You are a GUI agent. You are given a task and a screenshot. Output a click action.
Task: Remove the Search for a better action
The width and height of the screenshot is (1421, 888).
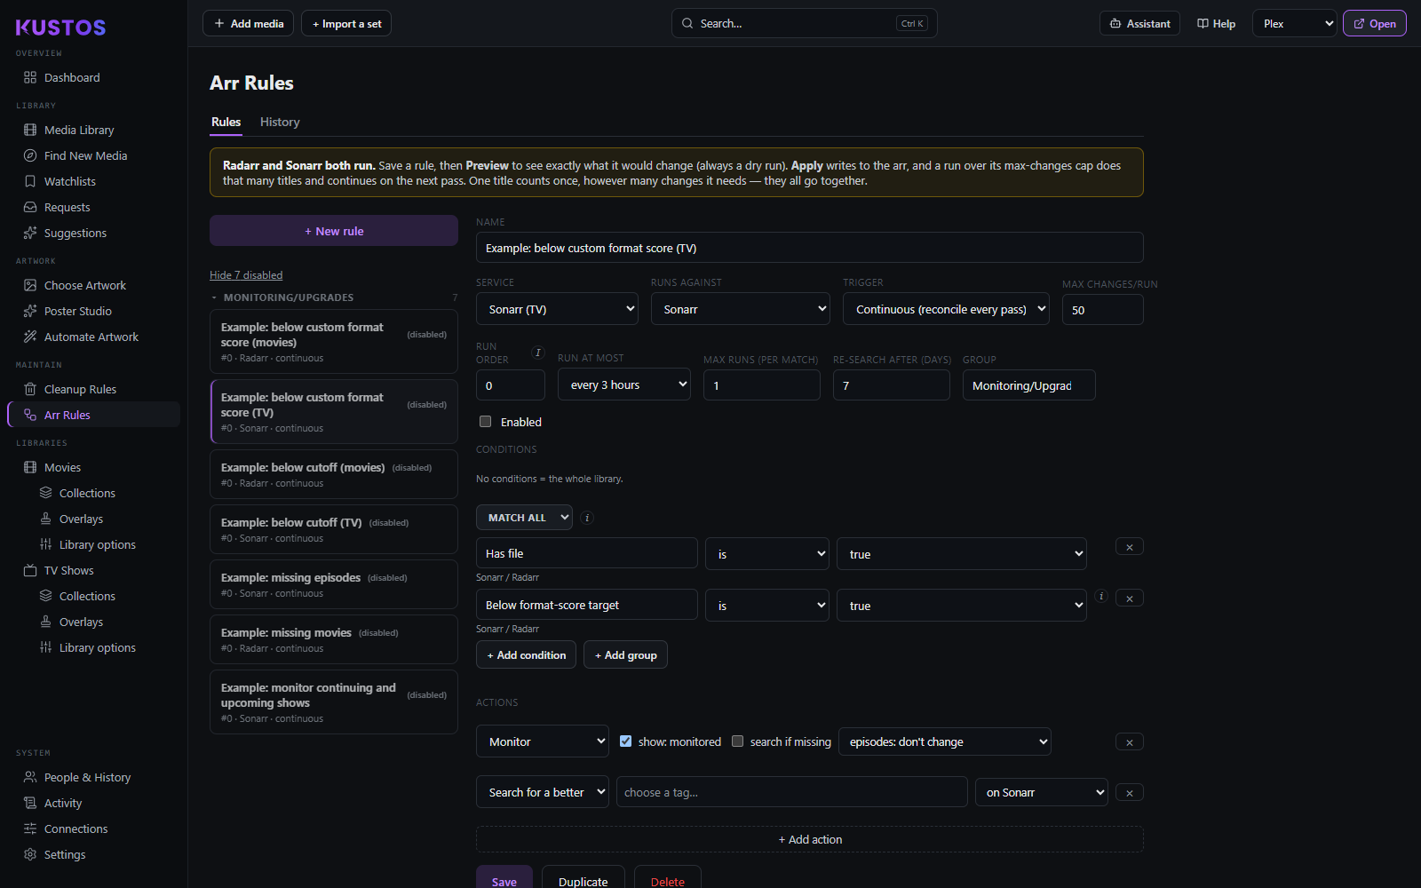(x=1129, y=793)
